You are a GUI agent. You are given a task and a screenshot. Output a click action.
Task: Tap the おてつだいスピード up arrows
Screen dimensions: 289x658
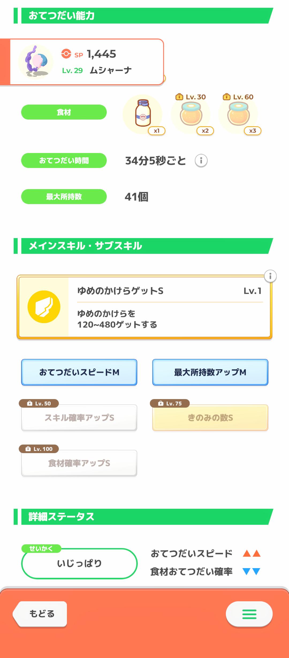(x=252, y=553)
